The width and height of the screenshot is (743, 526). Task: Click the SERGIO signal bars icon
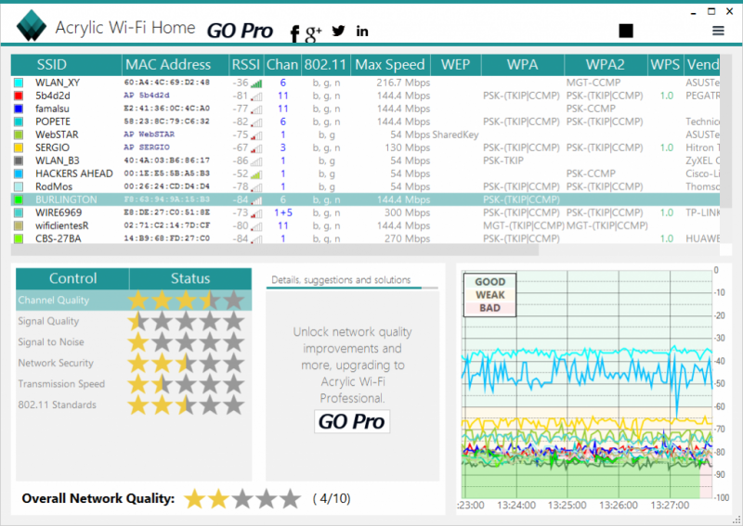click(x=256, y=148)
